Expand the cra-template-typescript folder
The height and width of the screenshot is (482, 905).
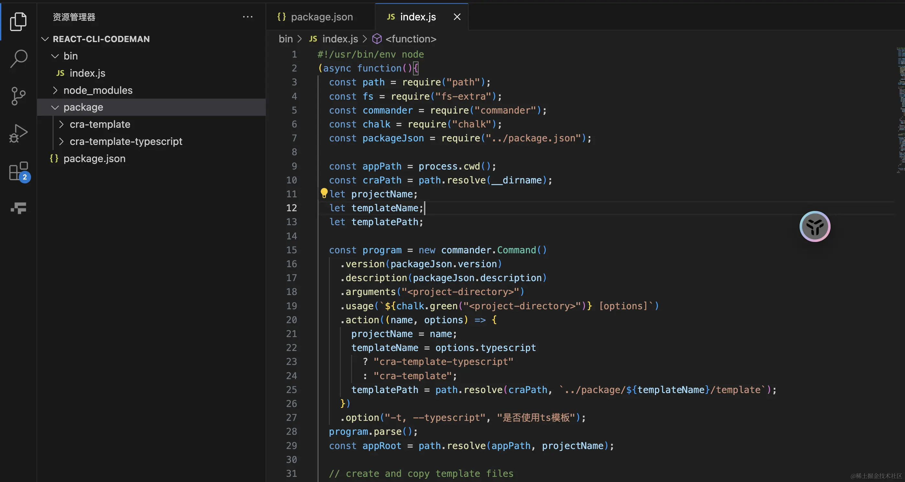(x=61, y=142)
